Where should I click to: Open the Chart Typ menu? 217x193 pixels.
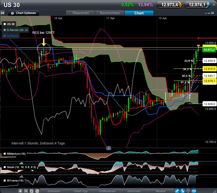[81, 191]
